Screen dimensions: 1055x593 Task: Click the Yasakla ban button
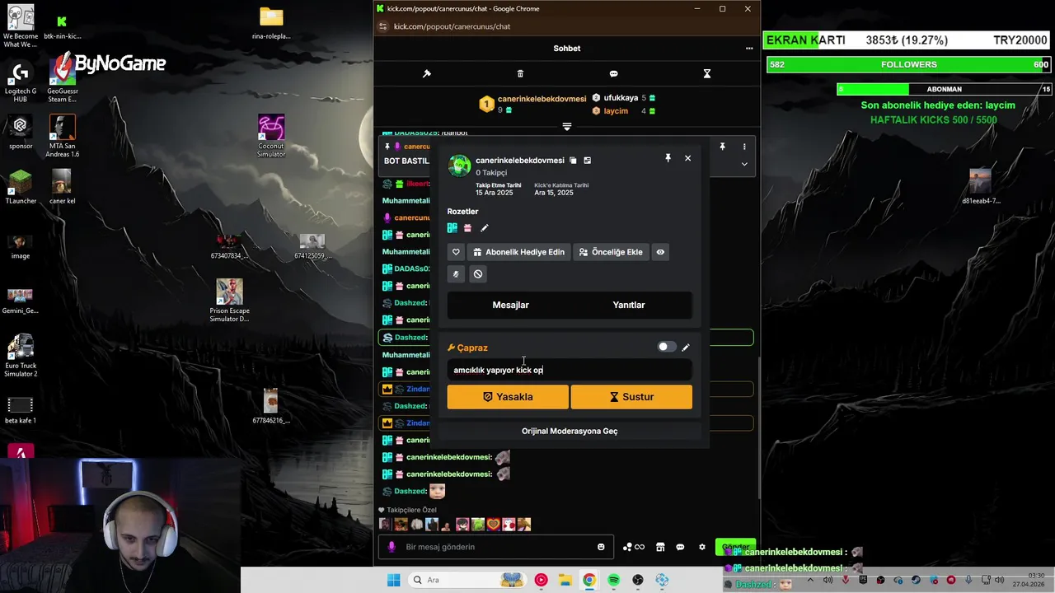pos(508,397)
